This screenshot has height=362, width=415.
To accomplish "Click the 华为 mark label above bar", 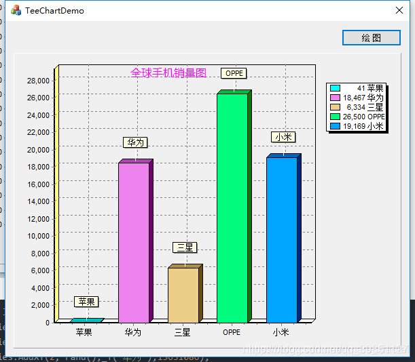I will point(135,142).
